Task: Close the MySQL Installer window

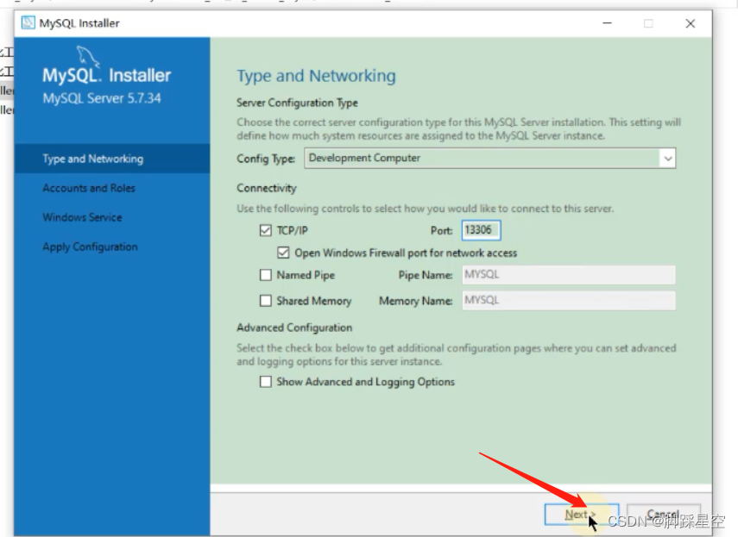Action: [x=690, y=23]
